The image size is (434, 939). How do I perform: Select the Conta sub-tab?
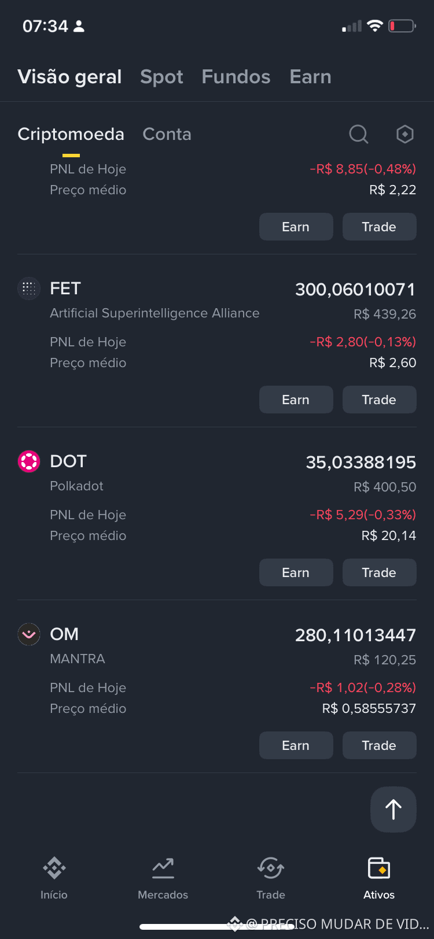click(167, 134)
